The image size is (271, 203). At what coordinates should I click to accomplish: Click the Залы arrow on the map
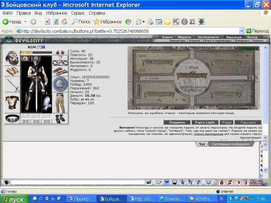click(x=152, y=78)
